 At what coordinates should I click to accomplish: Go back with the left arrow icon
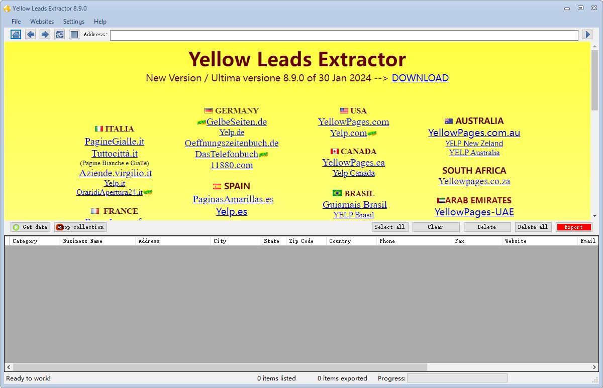click(31, 34)
